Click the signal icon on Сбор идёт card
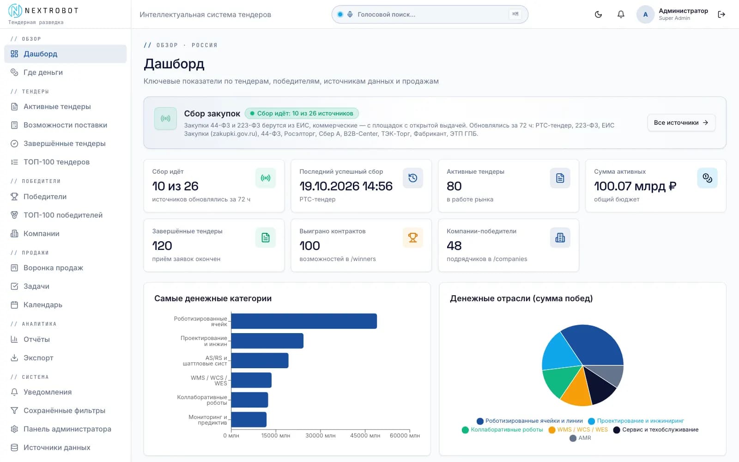The image size is (739, 462). (x=266, y=178)
